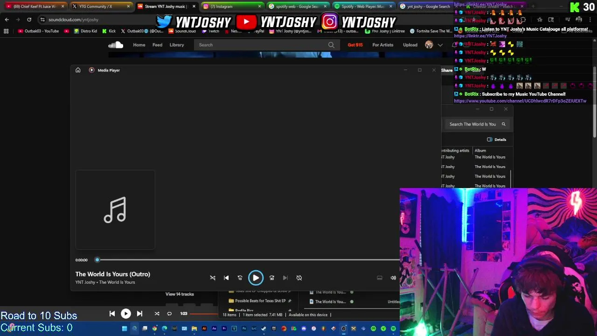This screenshot has height=336, width=597.
Task: Click SoundCloud bottom player play button
Action: pos(126,314)
